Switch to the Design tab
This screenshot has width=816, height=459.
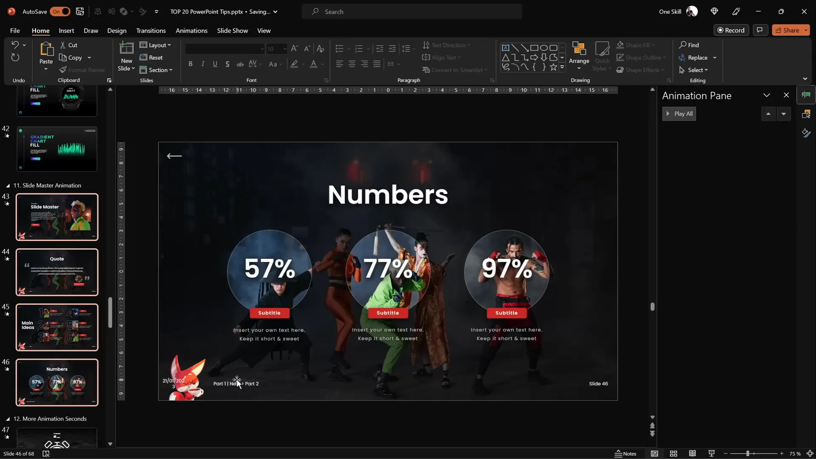pyautogui.click(x=117, y=31)
